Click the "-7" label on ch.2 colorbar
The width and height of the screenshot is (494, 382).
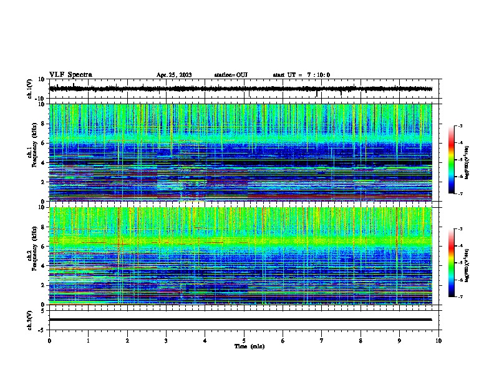click(460, 296)
